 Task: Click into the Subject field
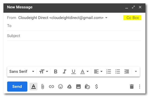point(74,36)
